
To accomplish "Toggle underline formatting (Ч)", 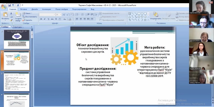I will pos(49,19).
